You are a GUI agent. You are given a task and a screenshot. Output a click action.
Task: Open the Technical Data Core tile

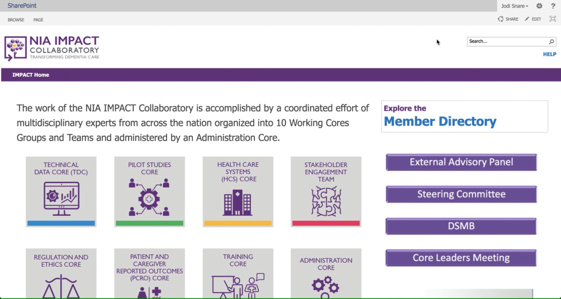point(61,192)
